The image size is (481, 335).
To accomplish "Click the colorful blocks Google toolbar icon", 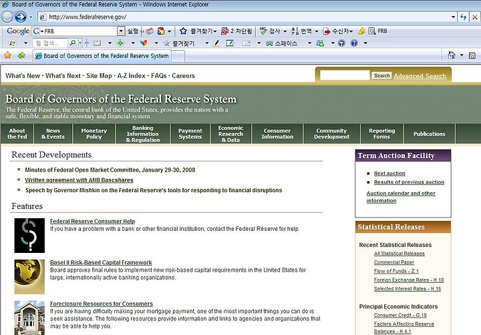I will tap(161, 31).
